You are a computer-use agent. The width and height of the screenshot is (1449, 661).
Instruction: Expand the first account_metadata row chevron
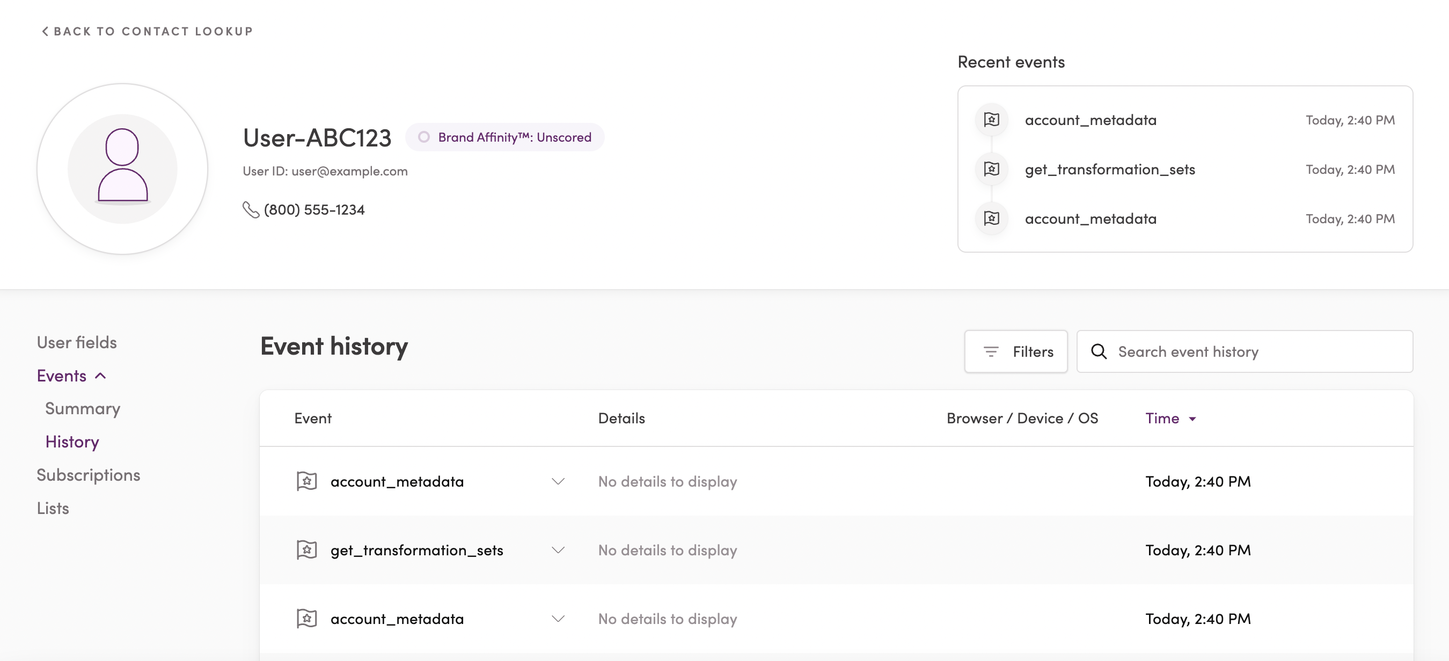tap(558, 482)
